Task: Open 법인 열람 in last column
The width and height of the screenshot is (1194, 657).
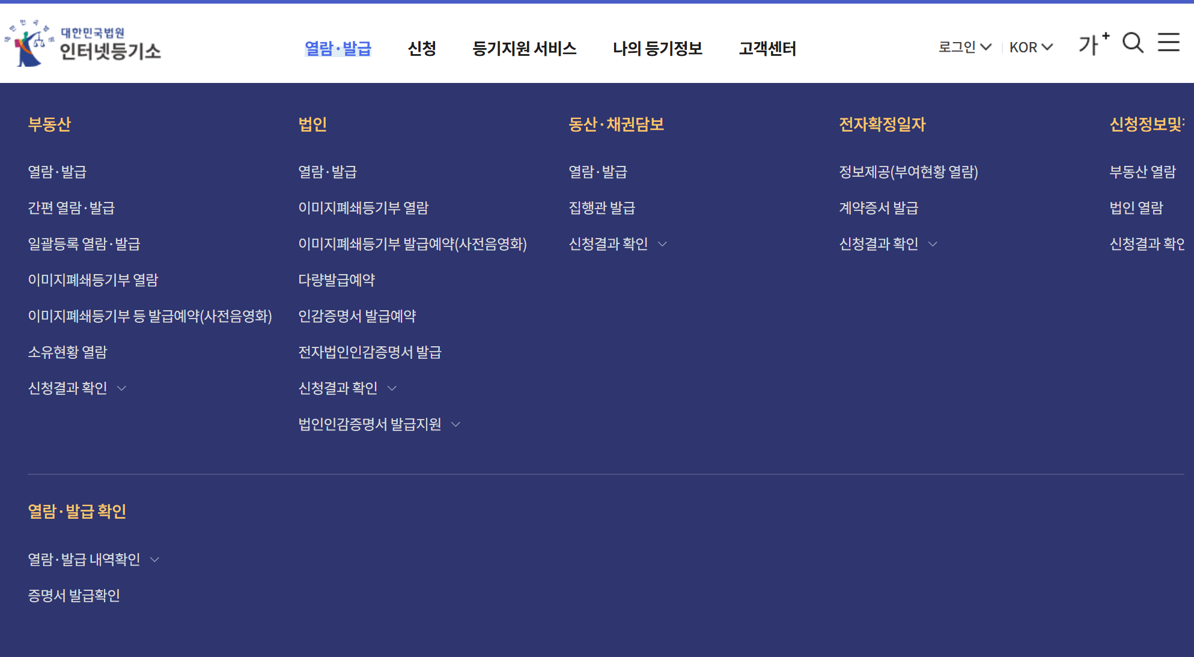Action: point(1136,207)
